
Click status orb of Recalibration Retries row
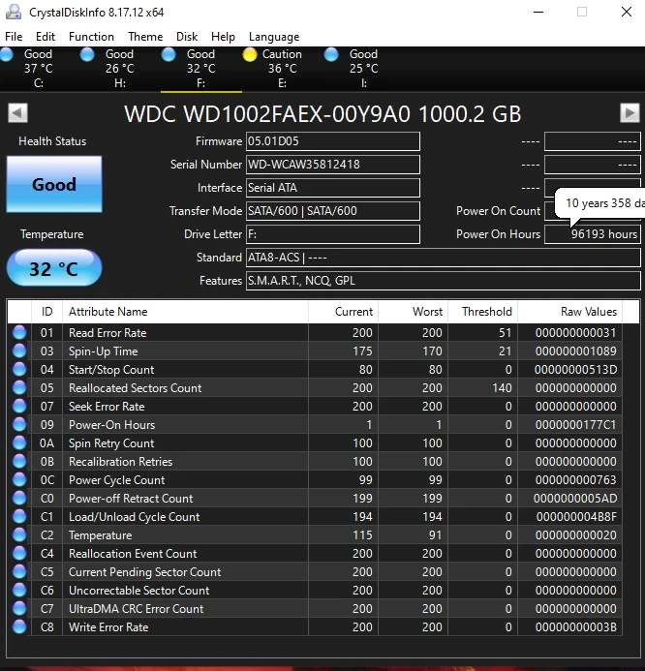click(19, 461)
